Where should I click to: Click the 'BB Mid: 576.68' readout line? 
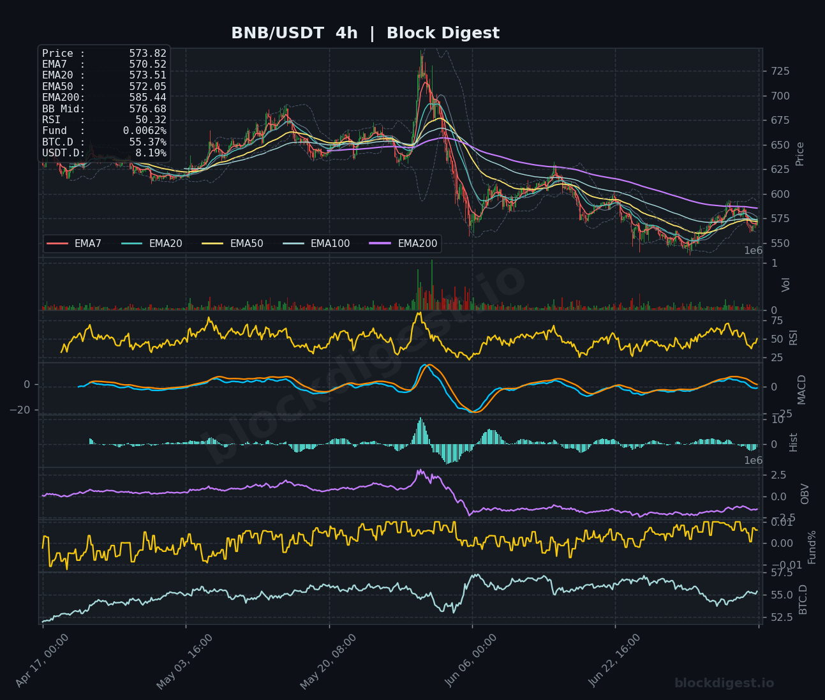[104, 109]
